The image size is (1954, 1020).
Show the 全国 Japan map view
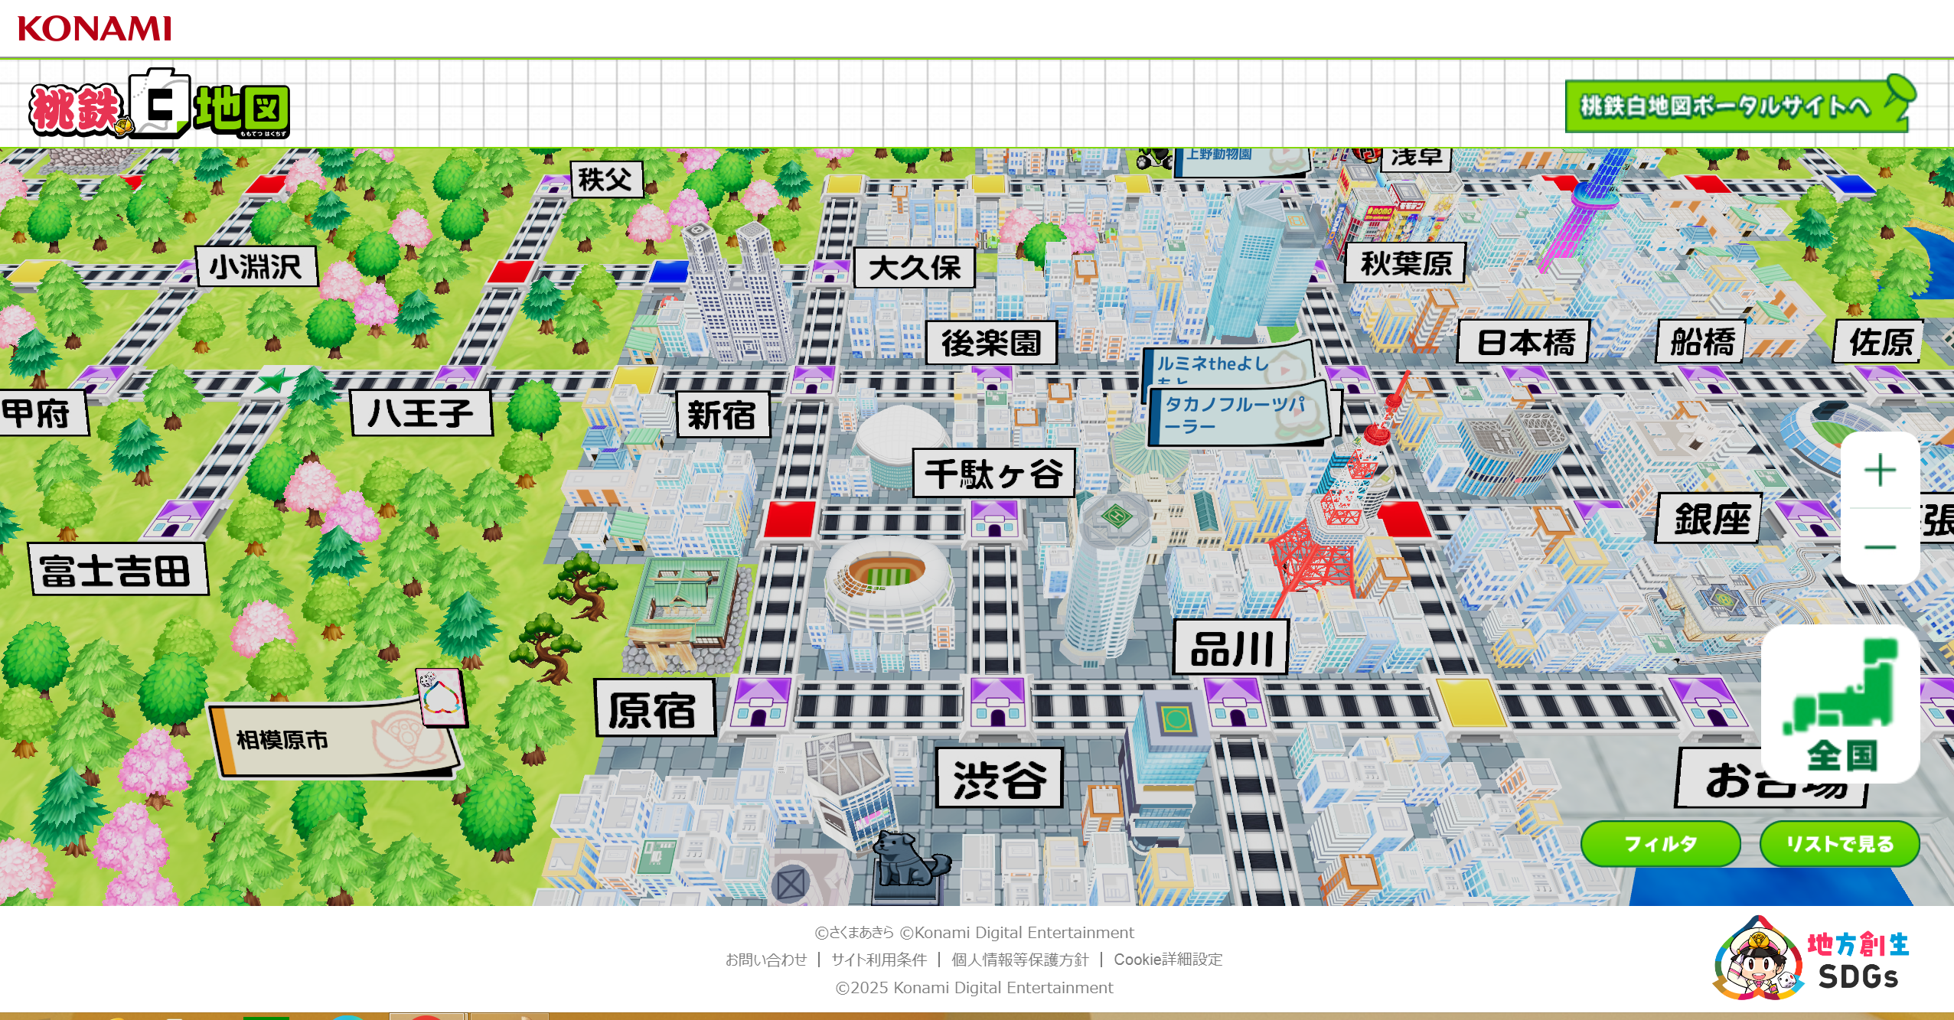click(1840, 704)
